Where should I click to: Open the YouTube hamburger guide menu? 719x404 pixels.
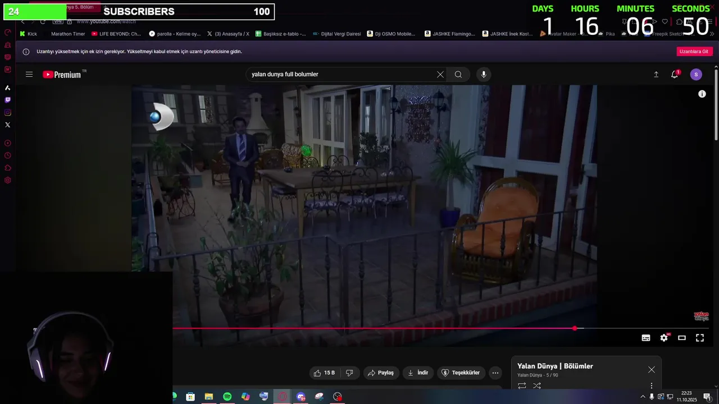click(x=29, y=74)
